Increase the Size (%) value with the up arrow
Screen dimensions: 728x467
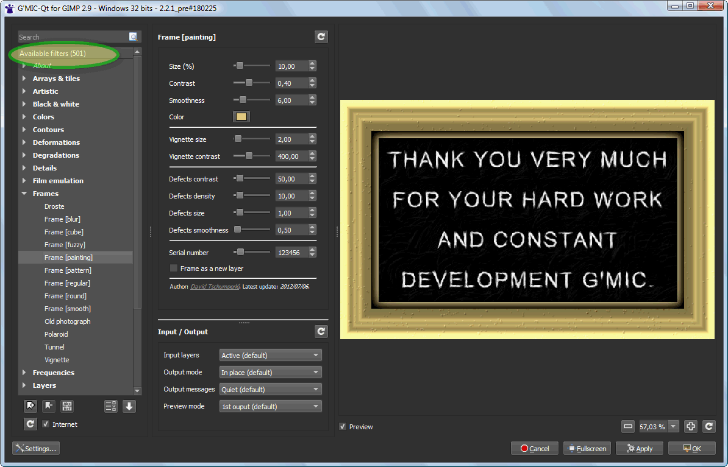pos(312,63)
